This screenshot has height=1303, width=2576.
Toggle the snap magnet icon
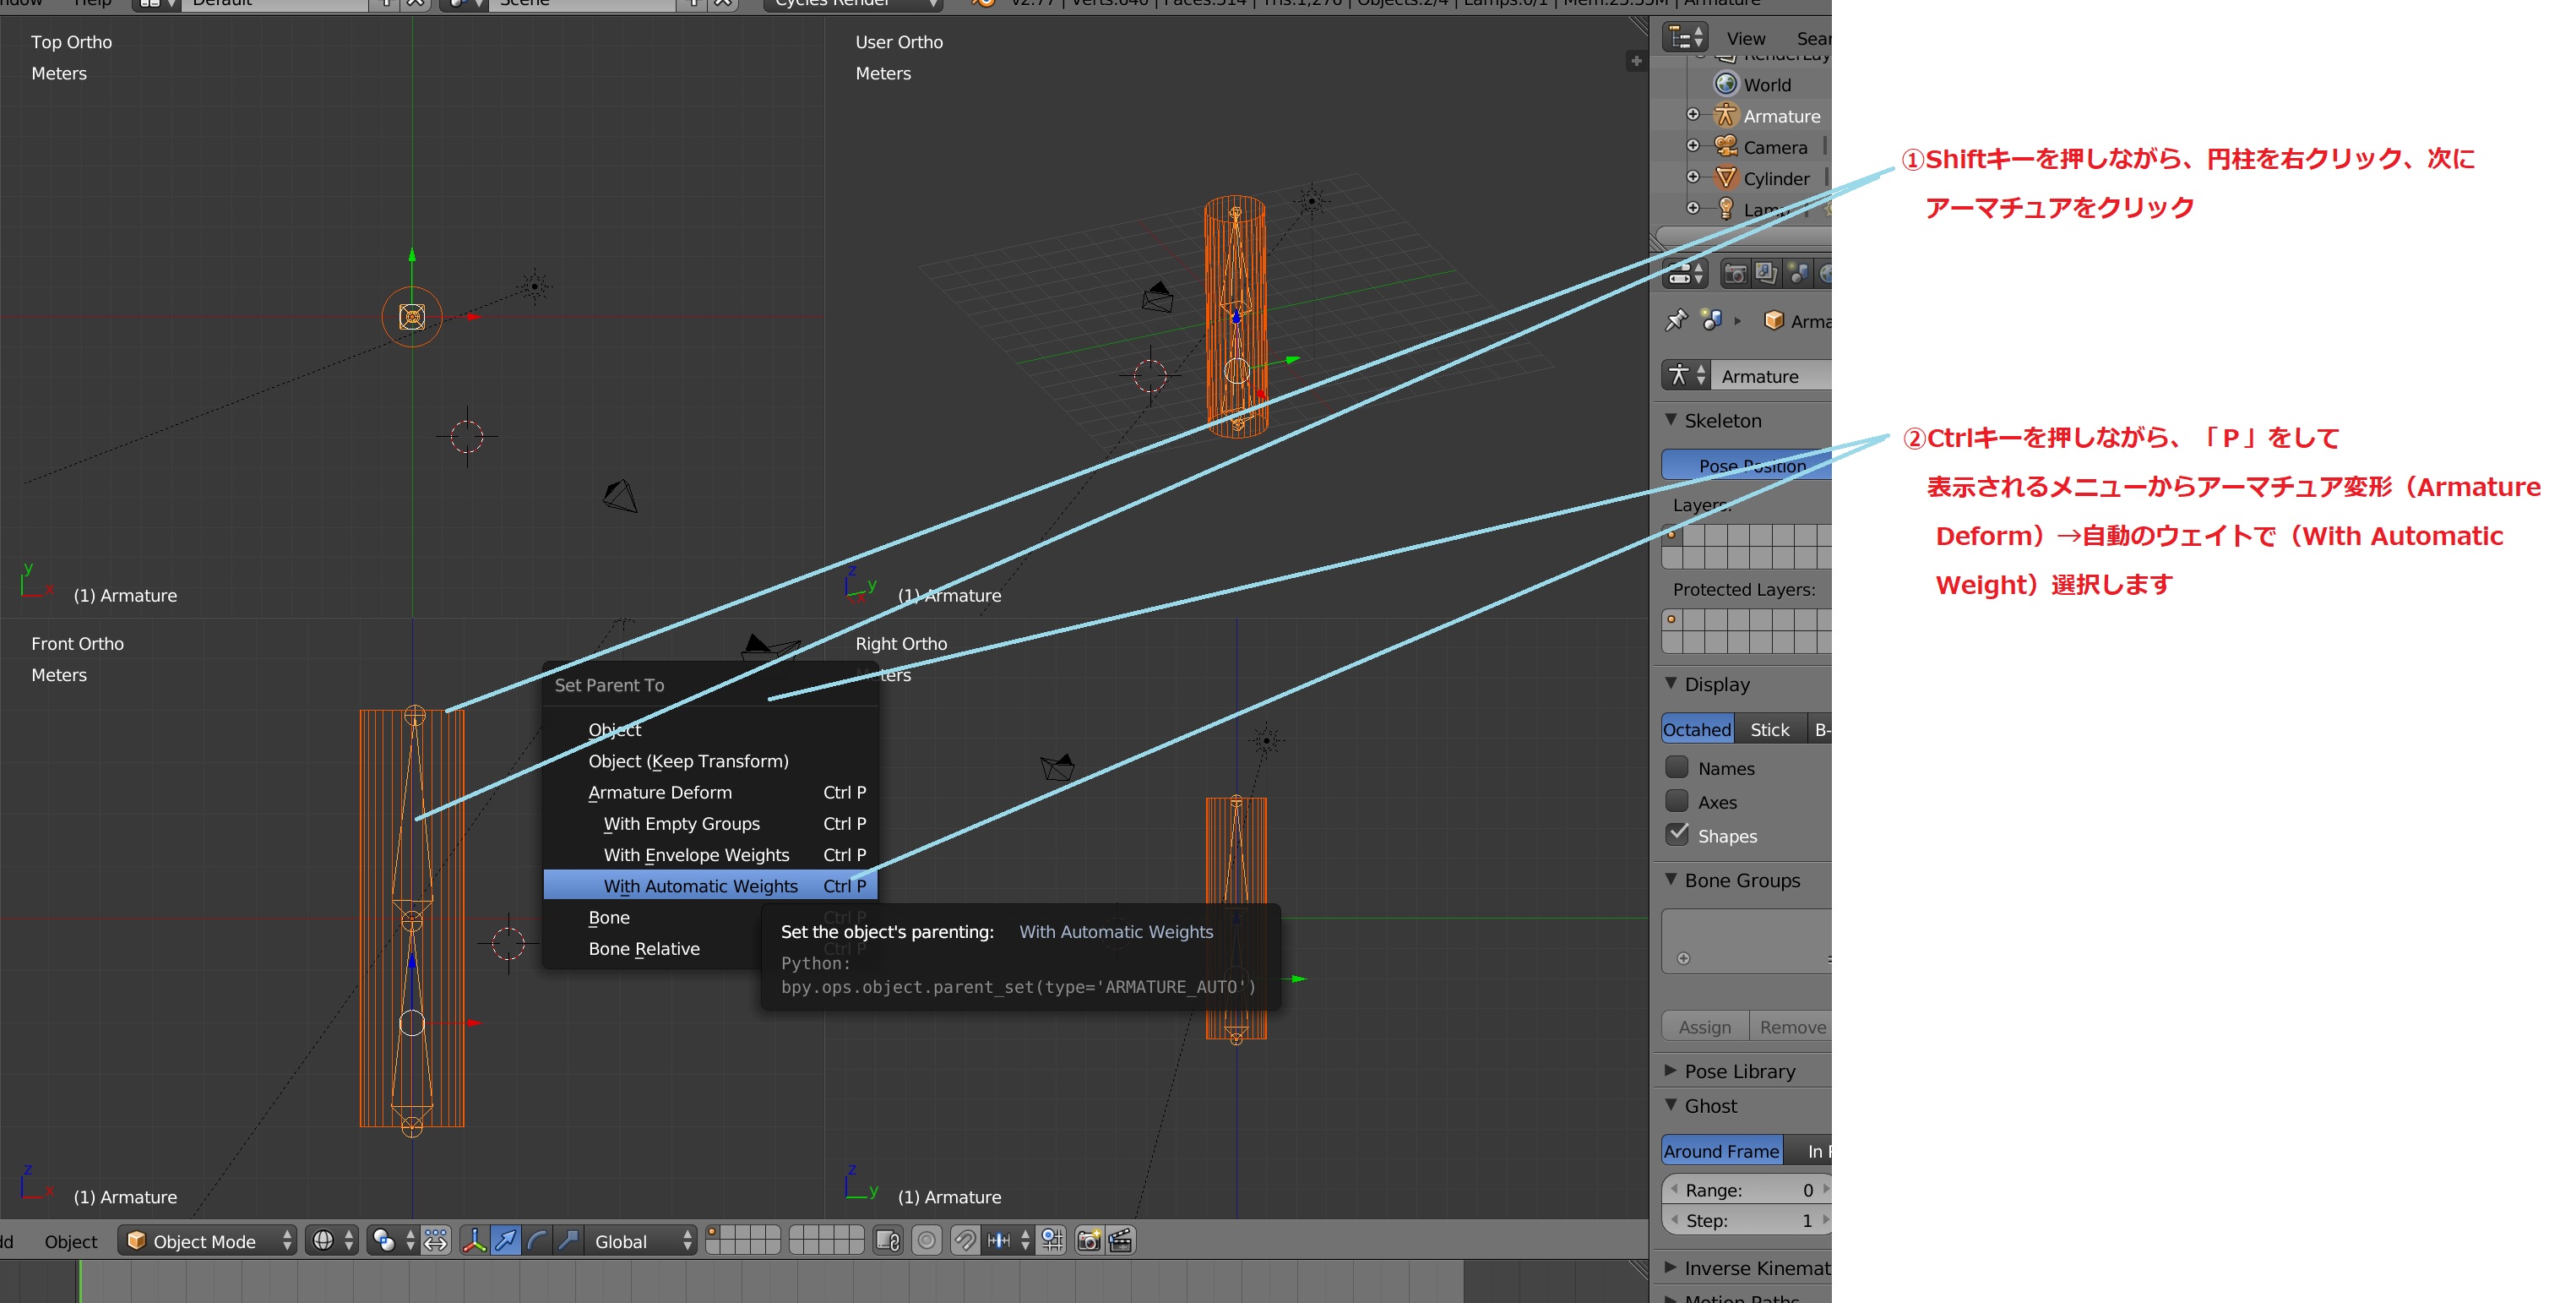coord(965,1241)
